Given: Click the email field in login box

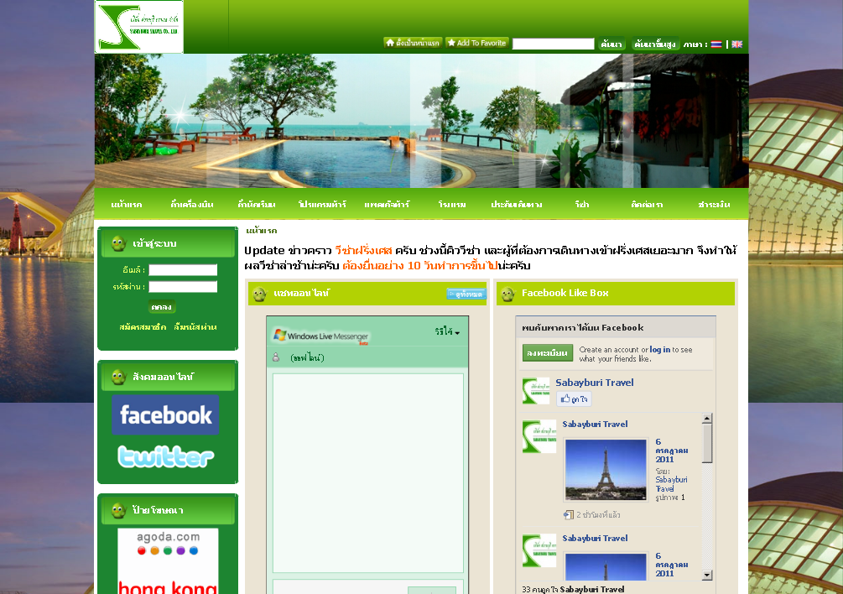Looking at the screenshot, I should [x=183, y=270].
